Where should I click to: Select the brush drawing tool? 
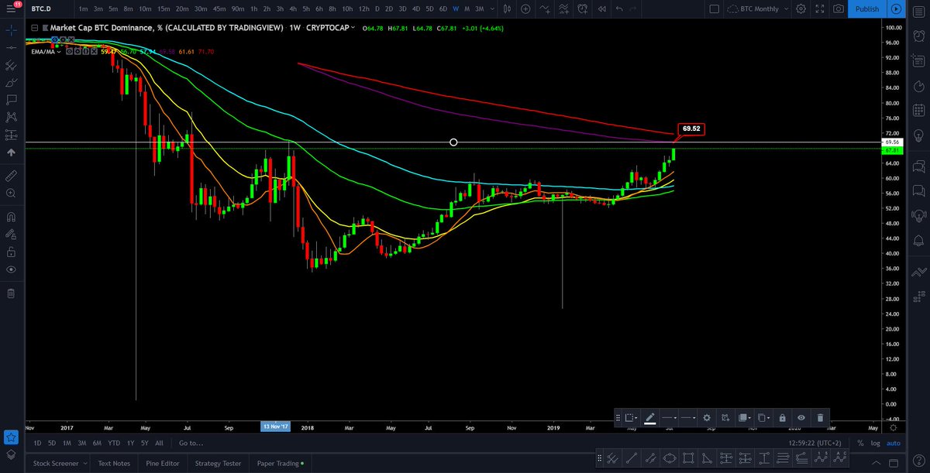click(11, 83)
